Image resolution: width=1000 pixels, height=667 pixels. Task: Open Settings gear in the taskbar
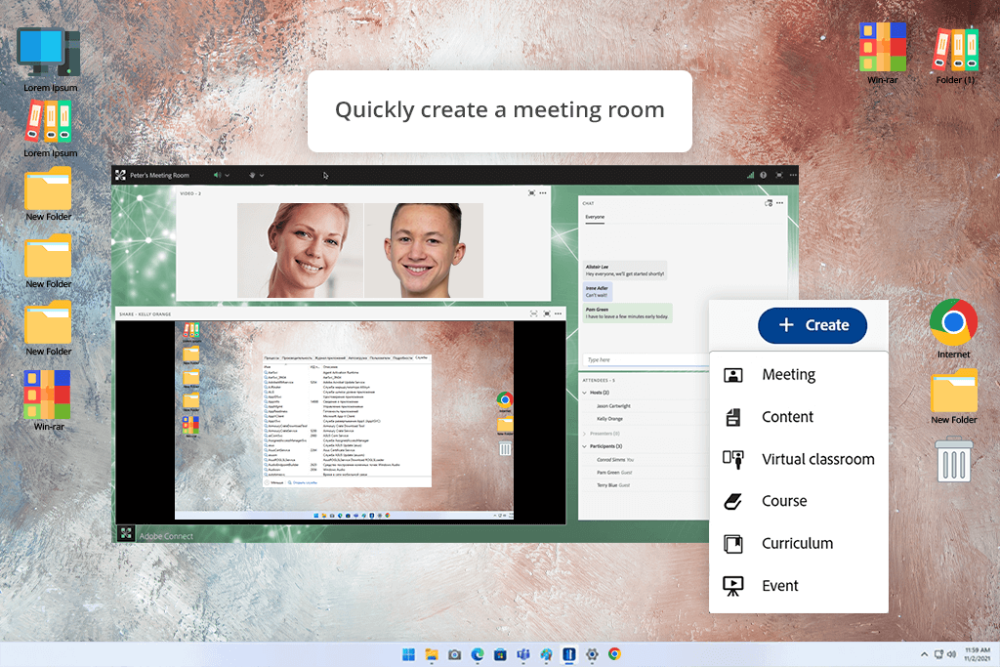(x=592, y=654)
